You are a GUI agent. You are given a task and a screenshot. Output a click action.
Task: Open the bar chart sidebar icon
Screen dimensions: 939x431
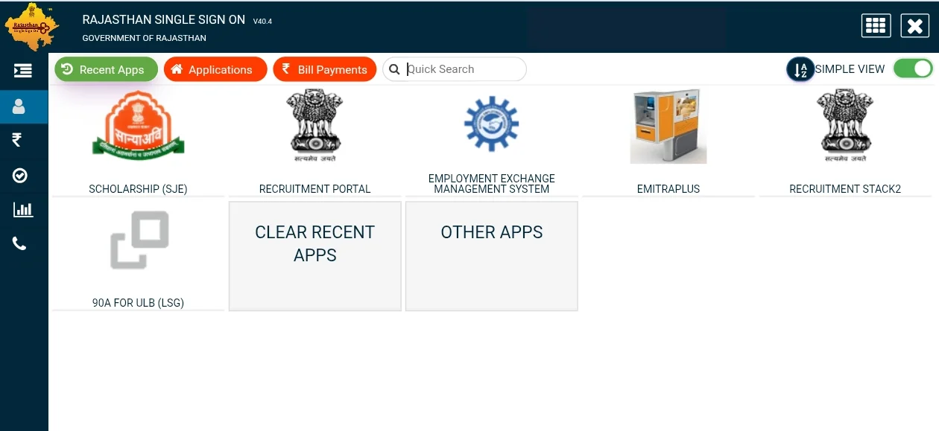coord(23,209)
